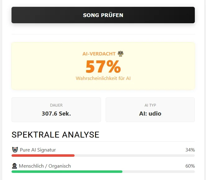Select the AI-VERDACHT heading text
This screenshot has width=206, height=180.
(x=99, y=54)
